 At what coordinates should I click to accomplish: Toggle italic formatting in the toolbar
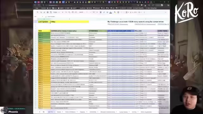coord(104,12)
